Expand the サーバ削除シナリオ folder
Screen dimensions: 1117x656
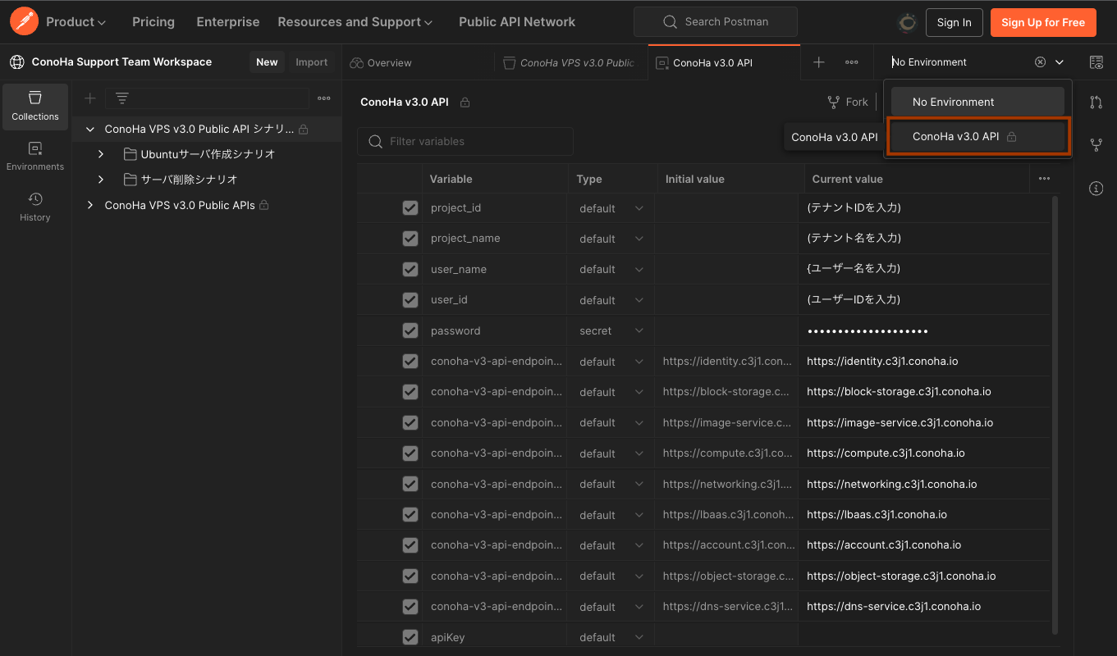(101, 179)
